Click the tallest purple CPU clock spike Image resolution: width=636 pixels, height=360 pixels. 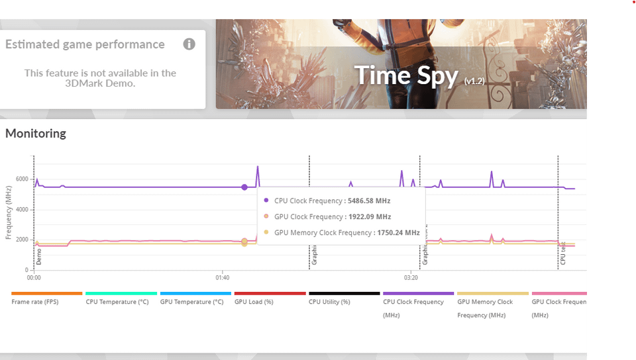[x=258, y=176]
